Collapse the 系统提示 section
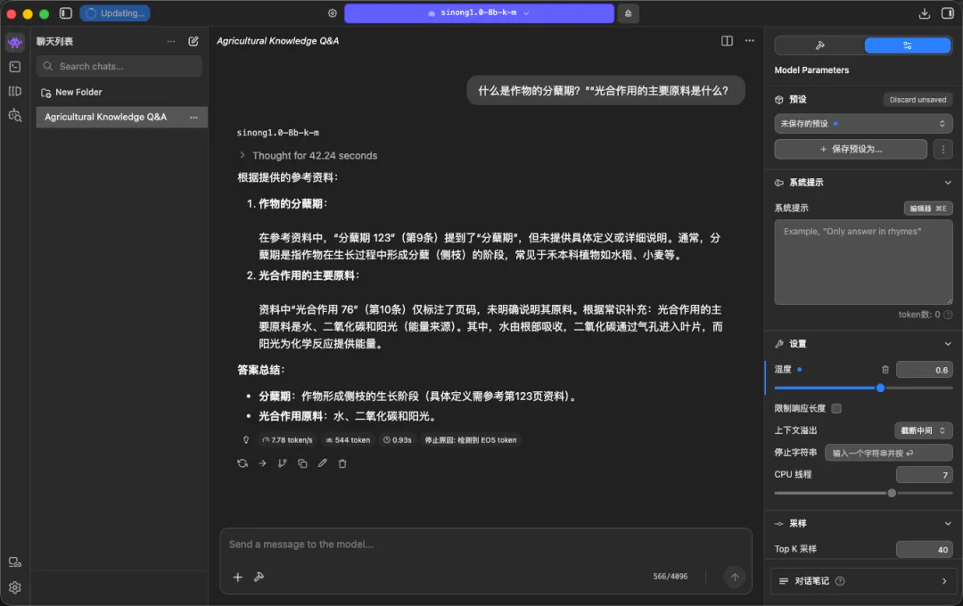The height and width of the screenshot is (606, 963). [948, 183]
